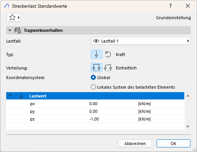Click the Tragwerksverhalten panel icon
The width and height of the screenshot is (197, 152).
[x=18, y=30]
